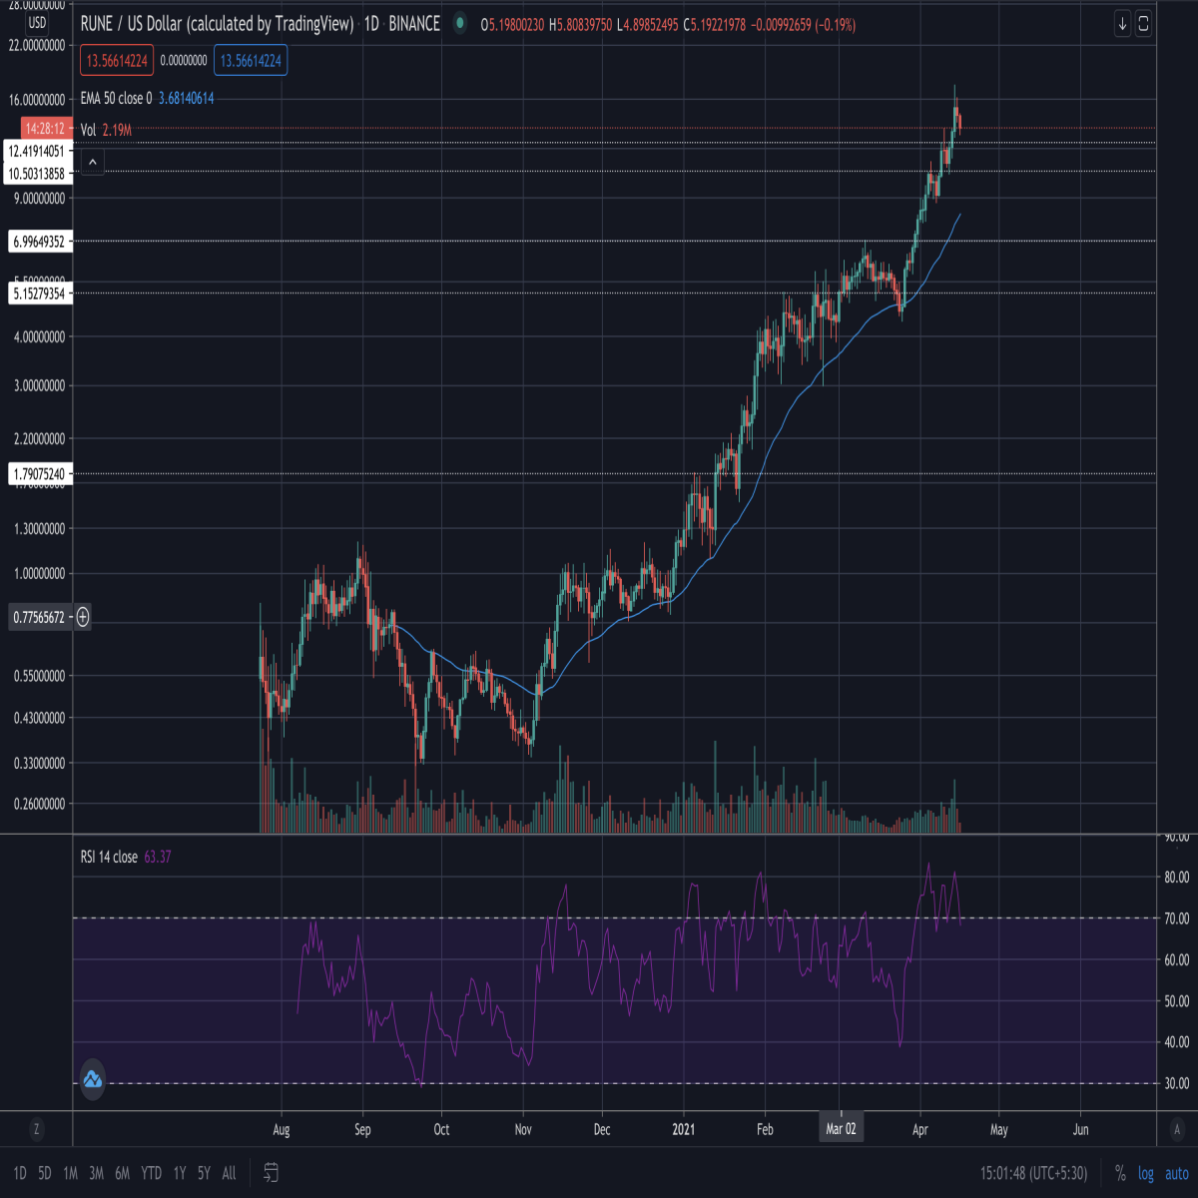Toggle the percent scale mode

1120,1173
